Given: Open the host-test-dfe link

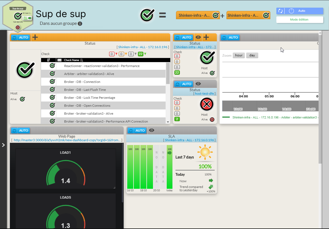Looking at the screenshot, I should click(204, 94).
